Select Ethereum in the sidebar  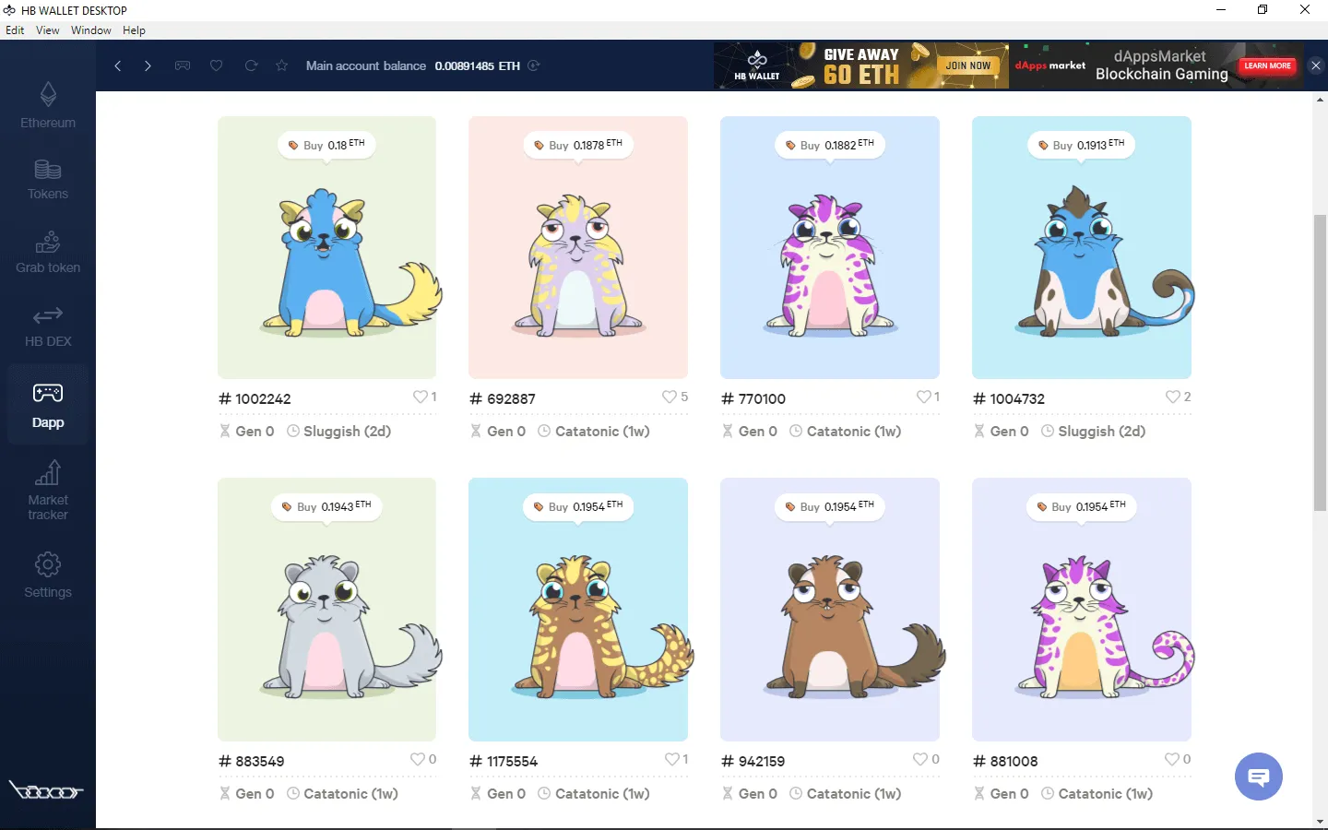pos(47,104)
